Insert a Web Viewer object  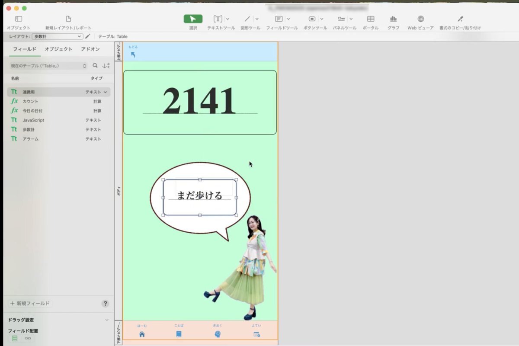(x=420, y=19)
